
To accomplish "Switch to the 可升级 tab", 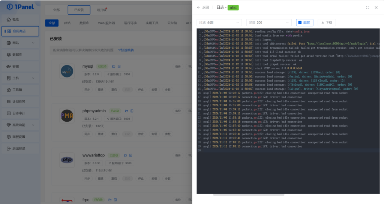I will [102, 10].
